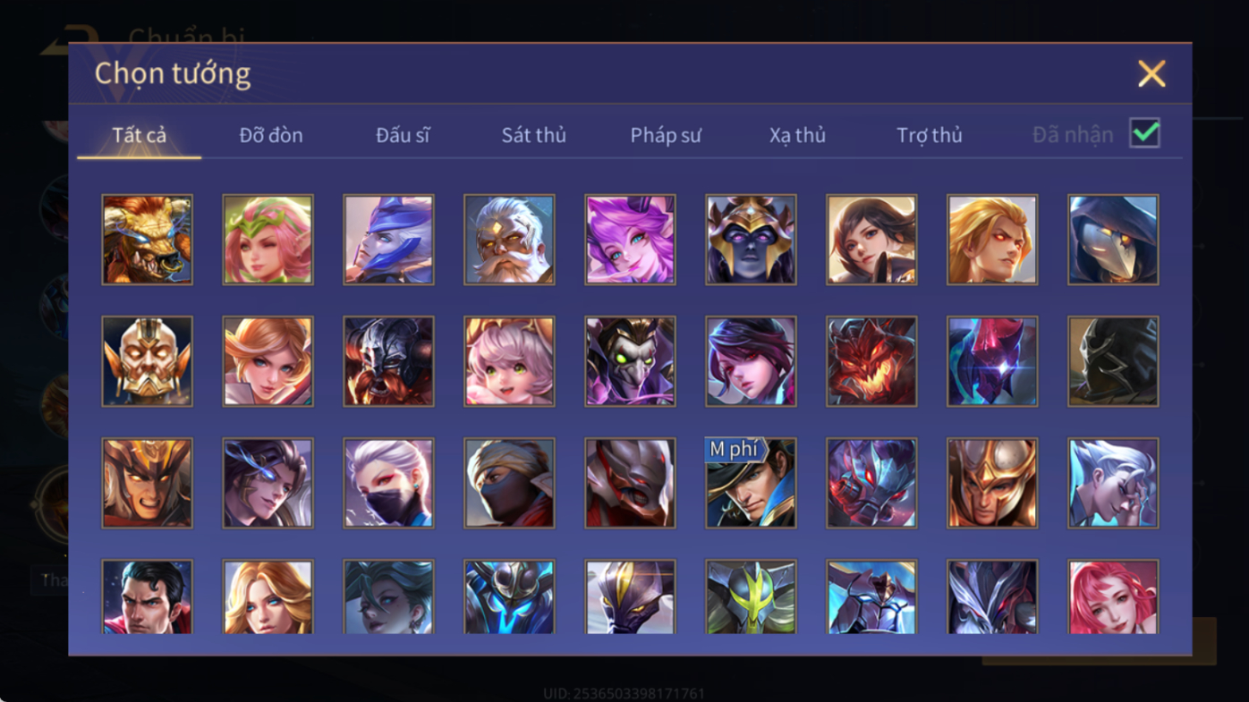Close the Chọn tướng dialog
The height and width of the screenshot is (702, 1249).
coord(1151,73)
